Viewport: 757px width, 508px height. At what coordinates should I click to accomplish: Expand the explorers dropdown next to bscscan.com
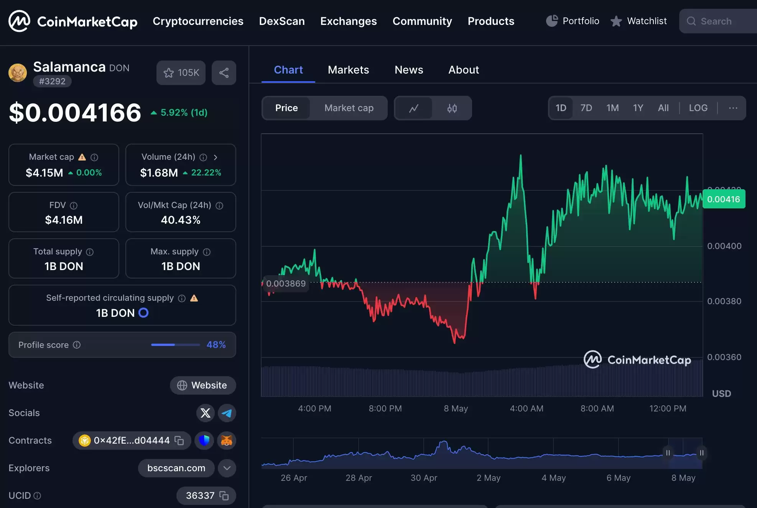coord(227,468)
